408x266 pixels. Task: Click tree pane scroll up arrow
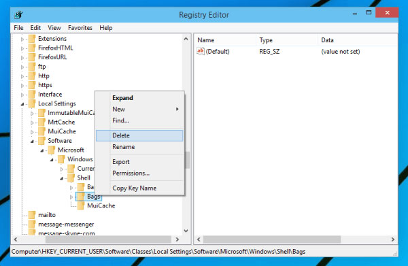tap(186, 39)
